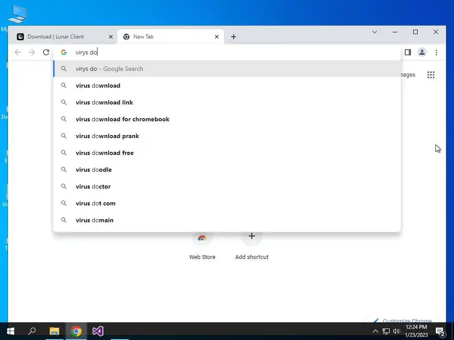
Task: Click search icon beside 'virus domain'
Action: pos(64,220)
